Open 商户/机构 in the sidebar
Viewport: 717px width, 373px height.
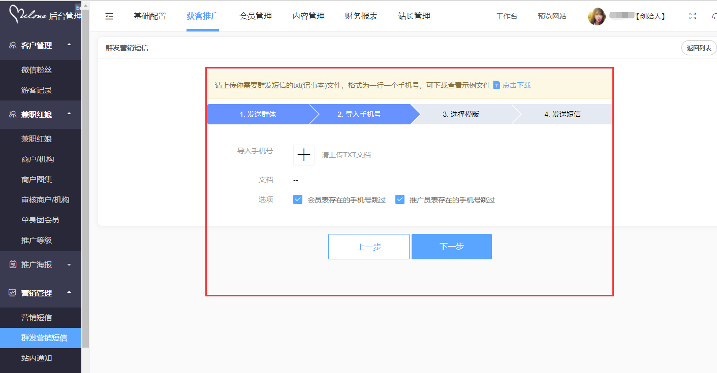click(38, 159)
